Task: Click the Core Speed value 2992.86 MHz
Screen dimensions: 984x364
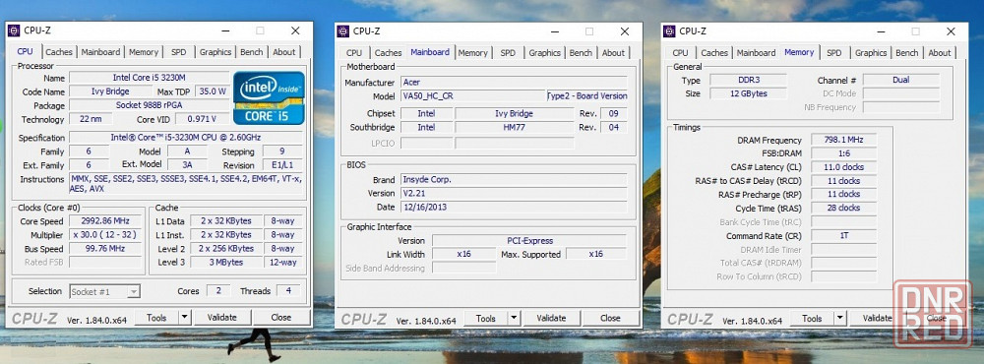Action: coord(105,221)
